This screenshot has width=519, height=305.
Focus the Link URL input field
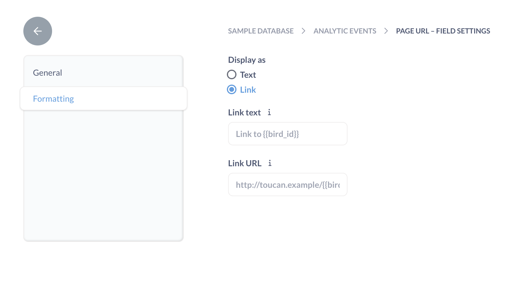click(x=288, y=185)
